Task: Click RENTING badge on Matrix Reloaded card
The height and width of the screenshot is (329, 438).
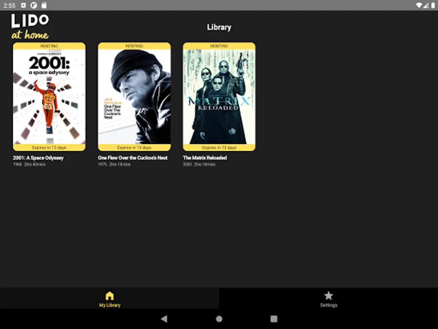Action: (x=219, y=46)
